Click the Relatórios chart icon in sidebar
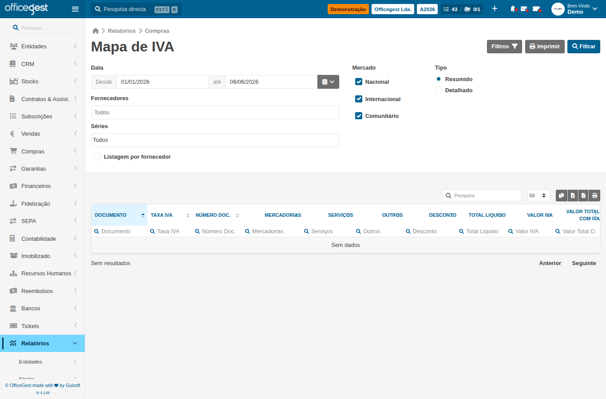 click(x=13, y=343)
